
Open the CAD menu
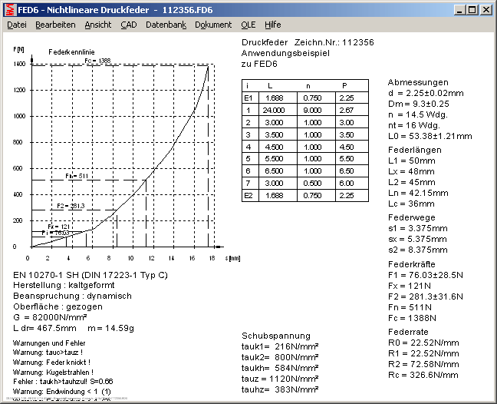point(128,25)
